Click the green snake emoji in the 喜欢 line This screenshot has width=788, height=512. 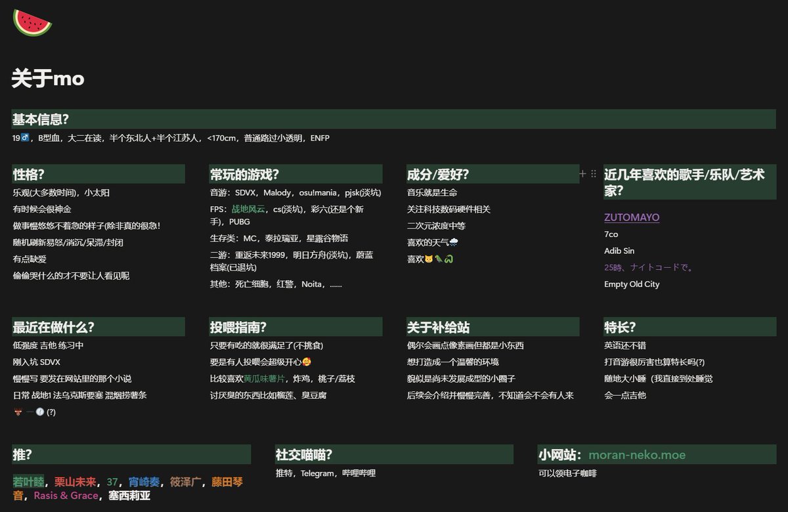tap(450, 259)
